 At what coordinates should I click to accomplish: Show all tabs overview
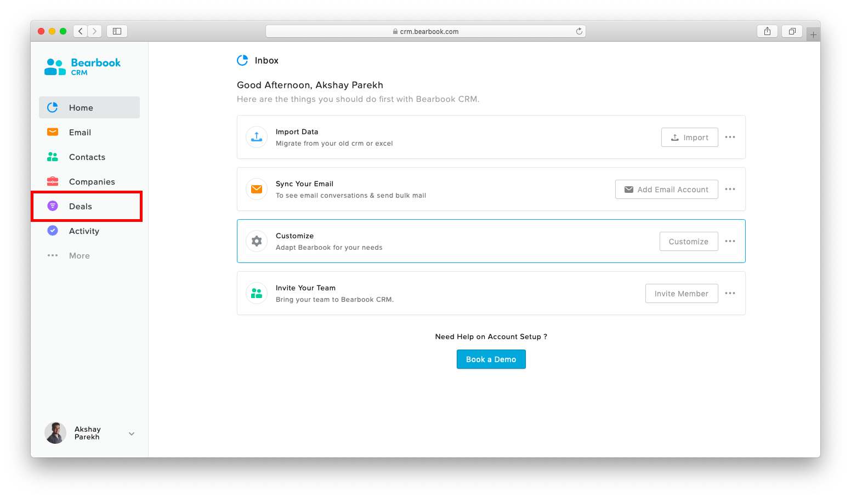(792, 31)
